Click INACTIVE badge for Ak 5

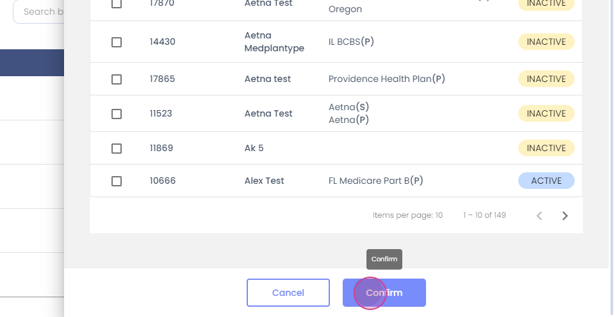click(x=546, y=149)
